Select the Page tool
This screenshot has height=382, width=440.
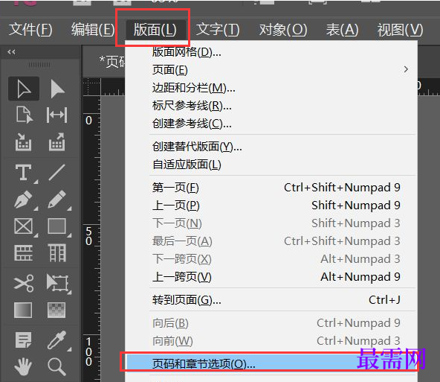[x=24, y=115]
